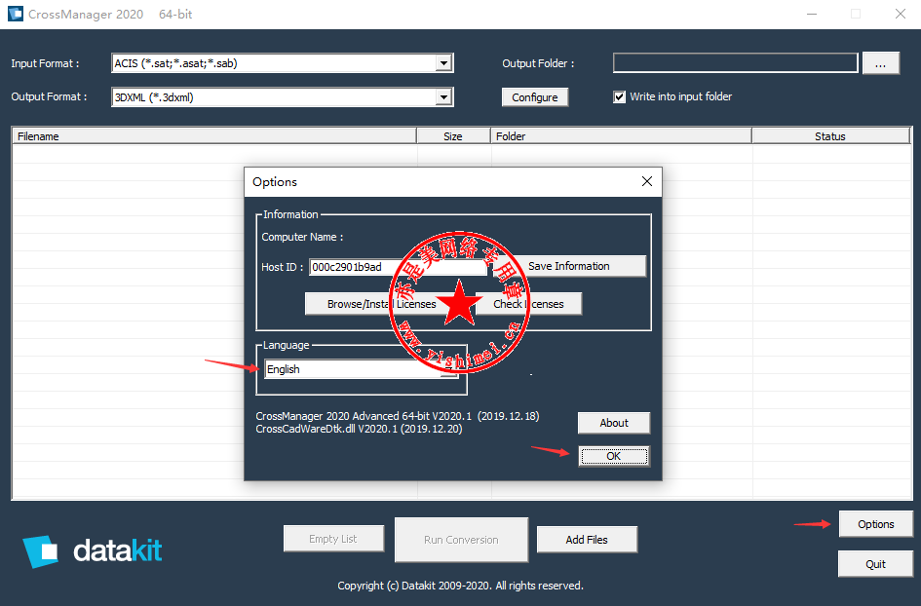
Task: Click Check Licenses button
Action: pos(528,304)
